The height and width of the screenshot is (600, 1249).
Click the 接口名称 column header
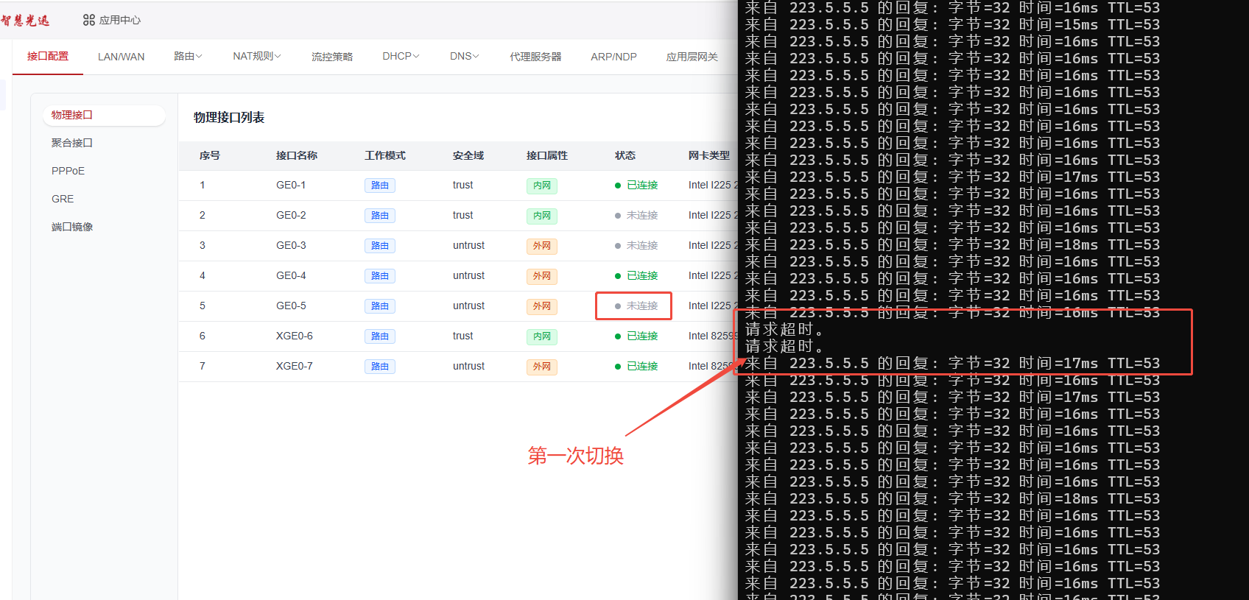(x=297, y=155)
